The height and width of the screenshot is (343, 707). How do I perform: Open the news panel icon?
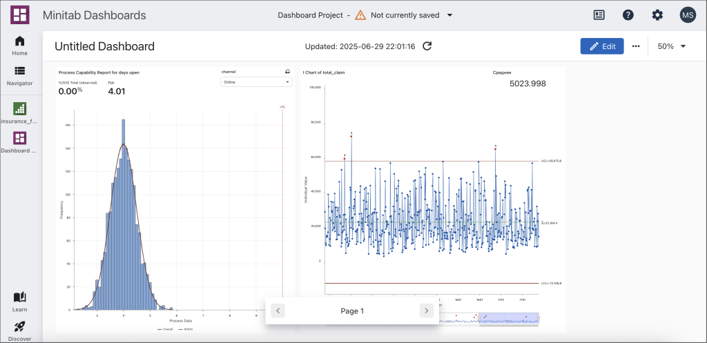[599, 15]
